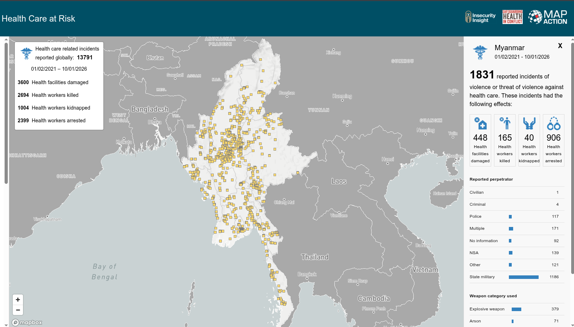This screenshot has height=327, width=574.
Task: Click the Health Care at Risk title
Action: pyautogui.click(x=39, y=19)
